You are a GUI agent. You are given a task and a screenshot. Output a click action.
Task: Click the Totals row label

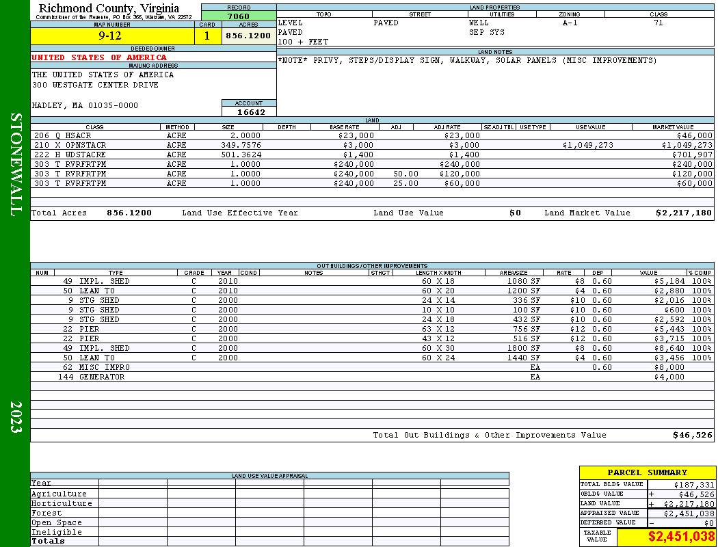pyautogui.click(x=48, y=541)
